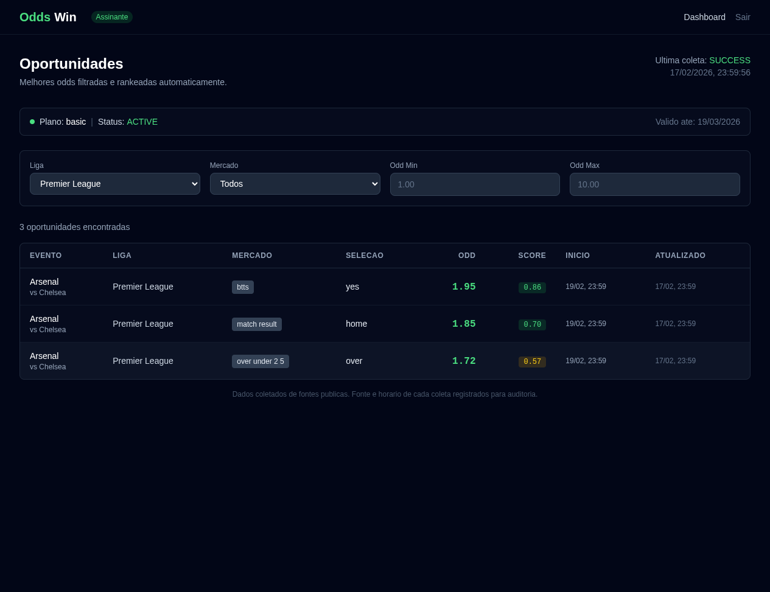The width and height of the screenshot is (770, 592).
Task: Click the 0.57 score badge
Action: tap(532, 361)
